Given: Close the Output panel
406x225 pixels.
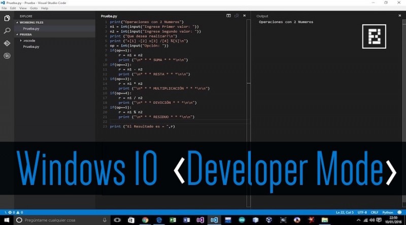Looking at the screenshot, I should pos(399,16).
